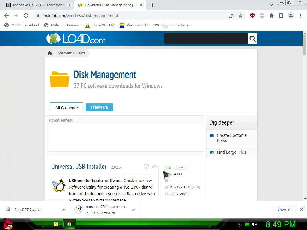Switch to Chrome in the taskbar
The height and width of the screenshot is (230, 307).
[69, 224]
